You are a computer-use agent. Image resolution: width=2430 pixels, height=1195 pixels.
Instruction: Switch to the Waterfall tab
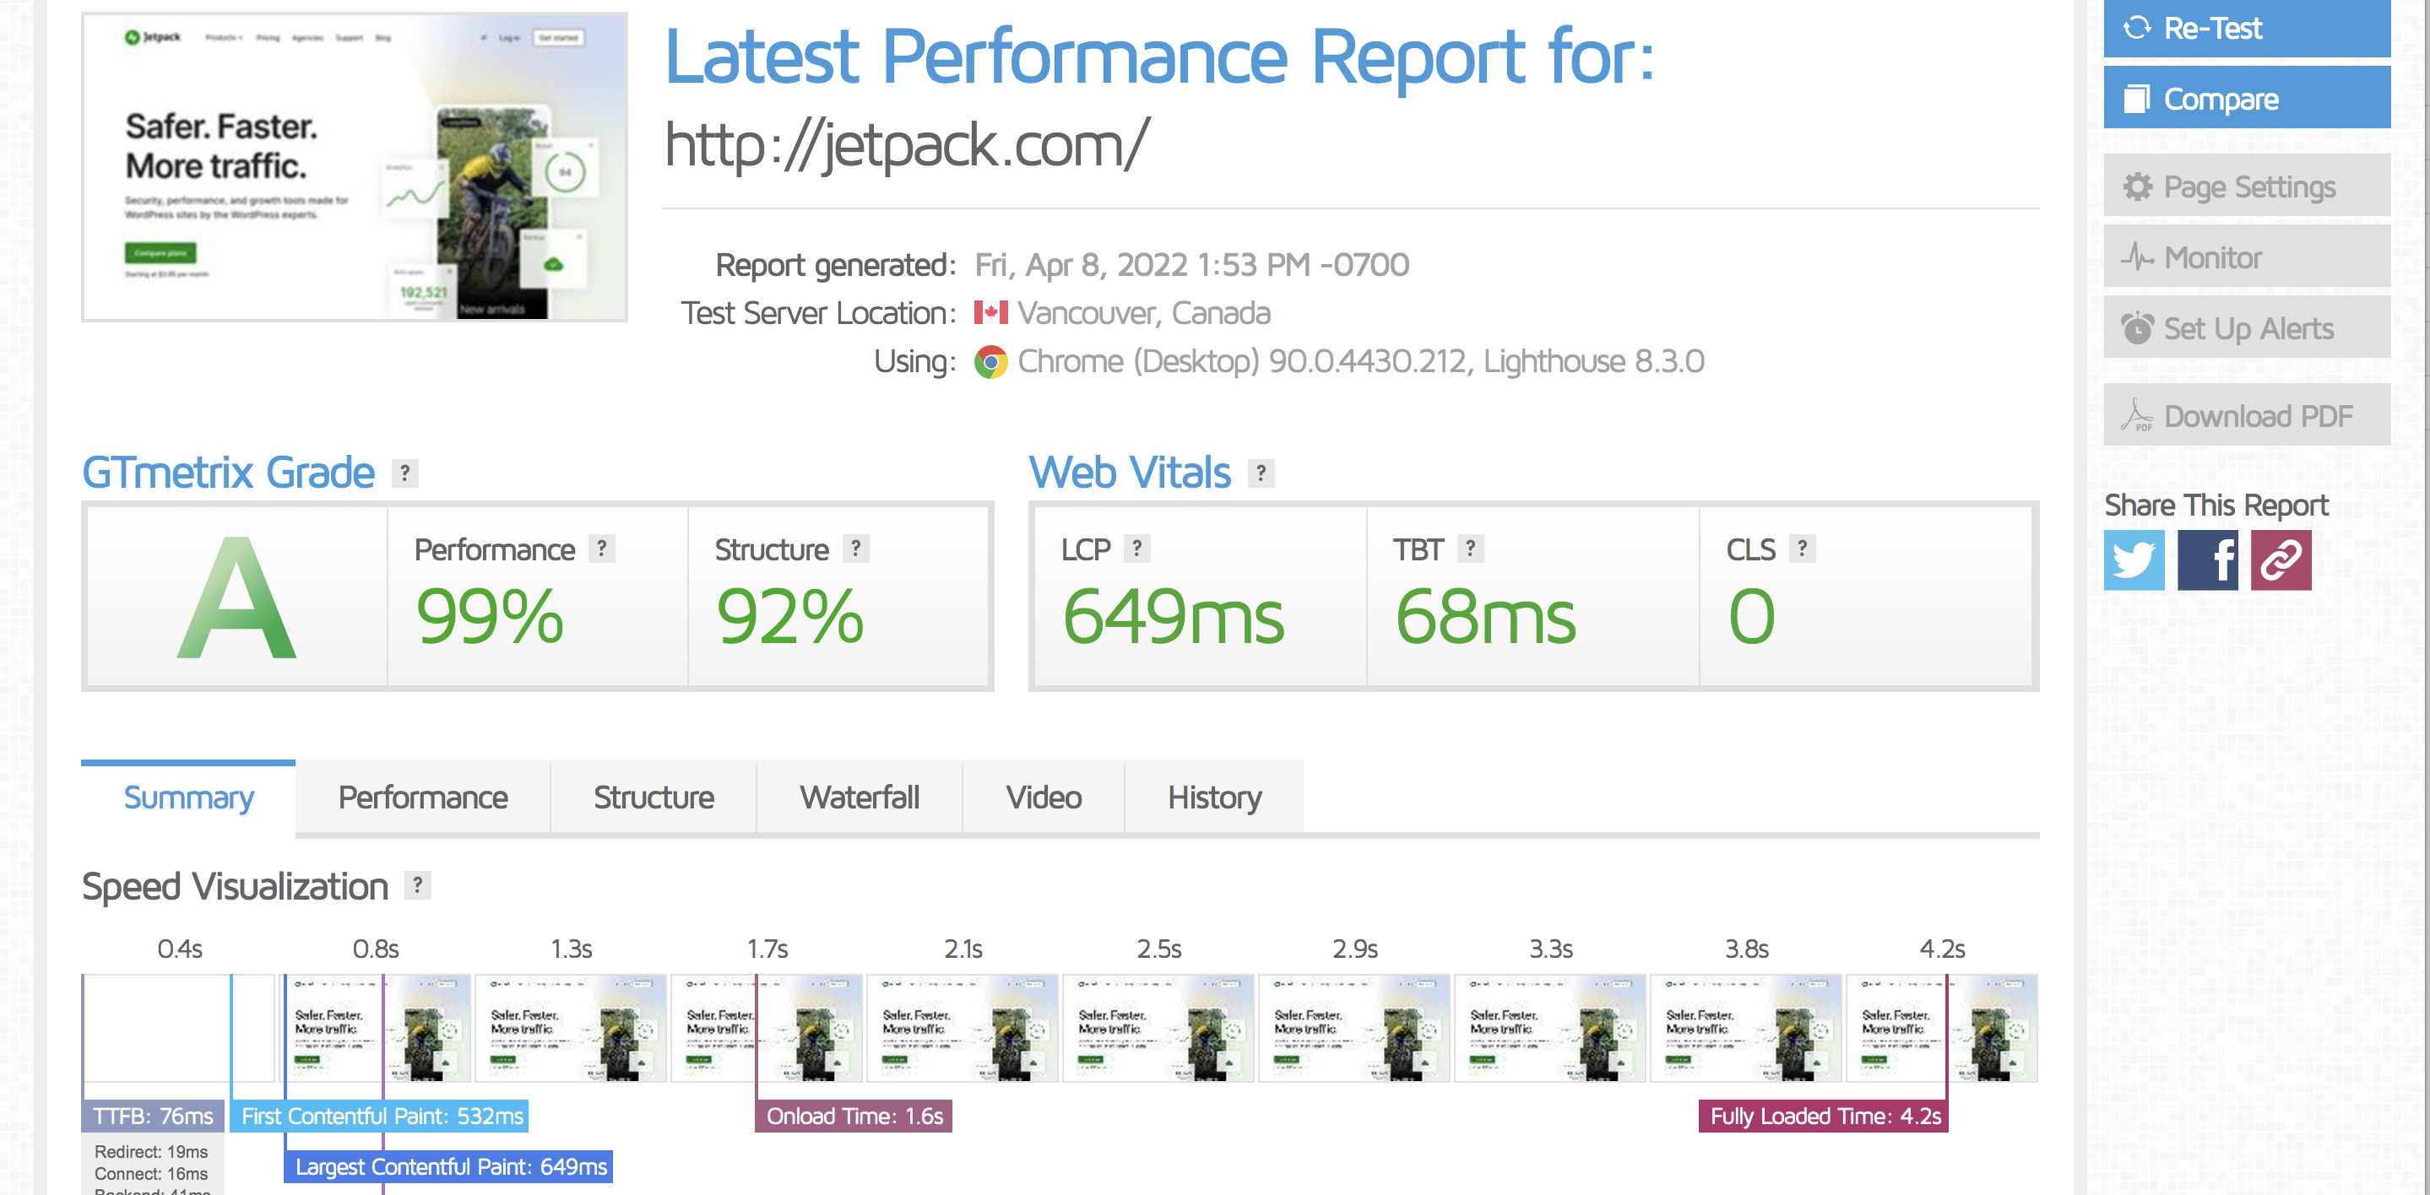pos(860,797)
